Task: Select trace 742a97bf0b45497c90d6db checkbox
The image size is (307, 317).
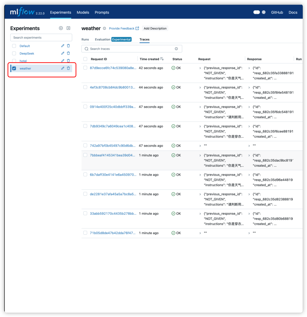Action: pos(85,145)
